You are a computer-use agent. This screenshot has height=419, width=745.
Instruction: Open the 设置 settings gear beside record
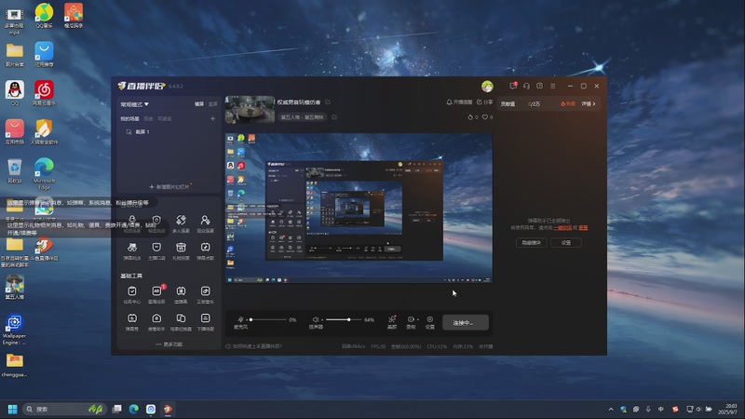coord(430,322)
